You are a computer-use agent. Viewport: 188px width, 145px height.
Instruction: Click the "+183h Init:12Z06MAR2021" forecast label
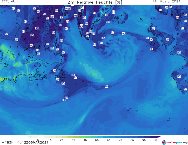click(25, 142)
